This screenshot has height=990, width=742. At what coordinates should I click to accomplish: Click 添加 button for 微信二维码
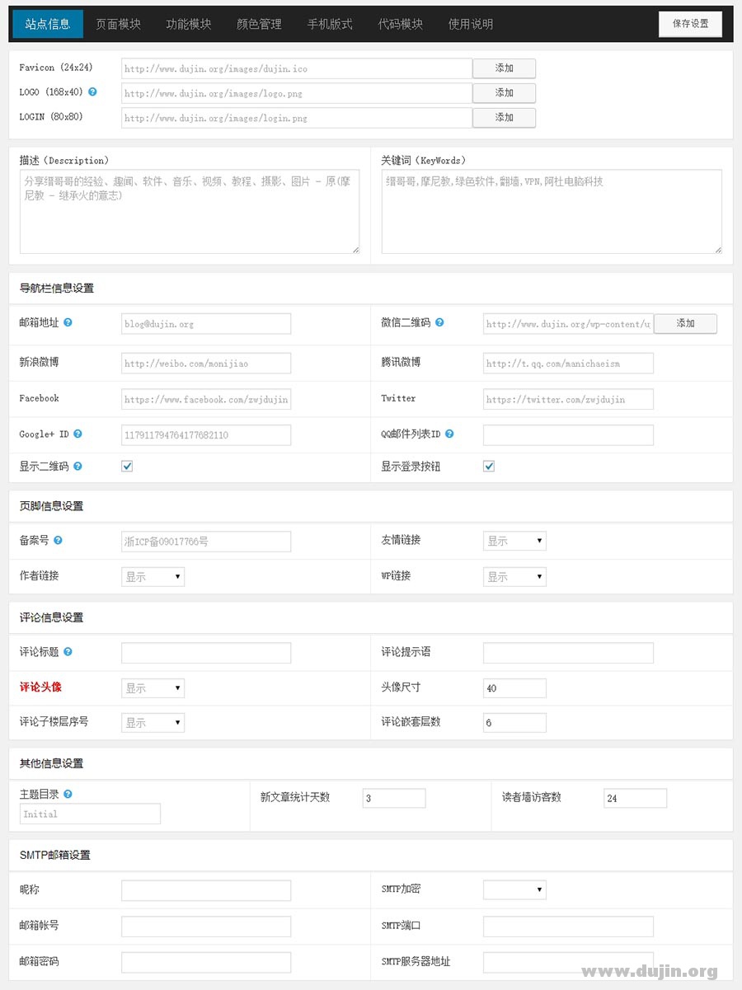click(x=686, y=324)
